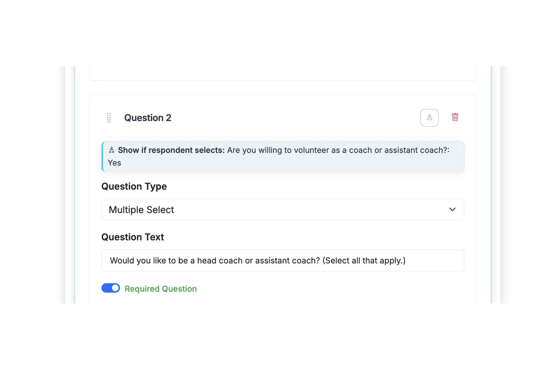Click inside the Question Text input field

click(283, 260)
